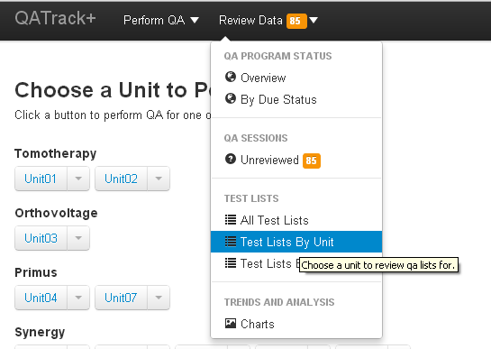Image resolution: width=491 pixels, height=349 pixels.
Task: Click the Unit01 button
Action: pos(41,179)
